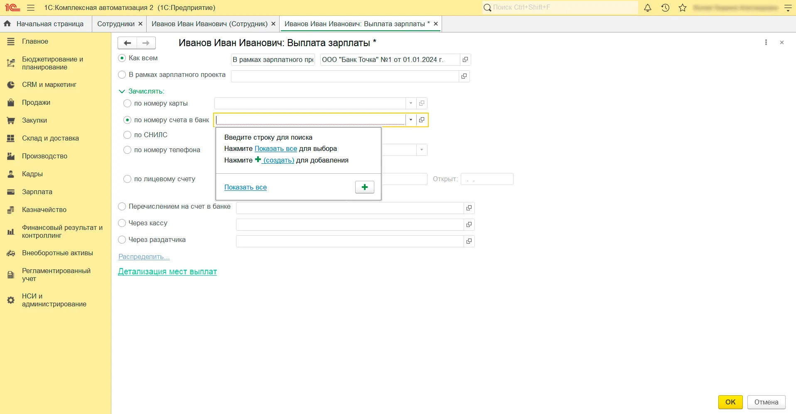Click open icon next to bank account field
The image size is (796, 414).
click(422, 120)
